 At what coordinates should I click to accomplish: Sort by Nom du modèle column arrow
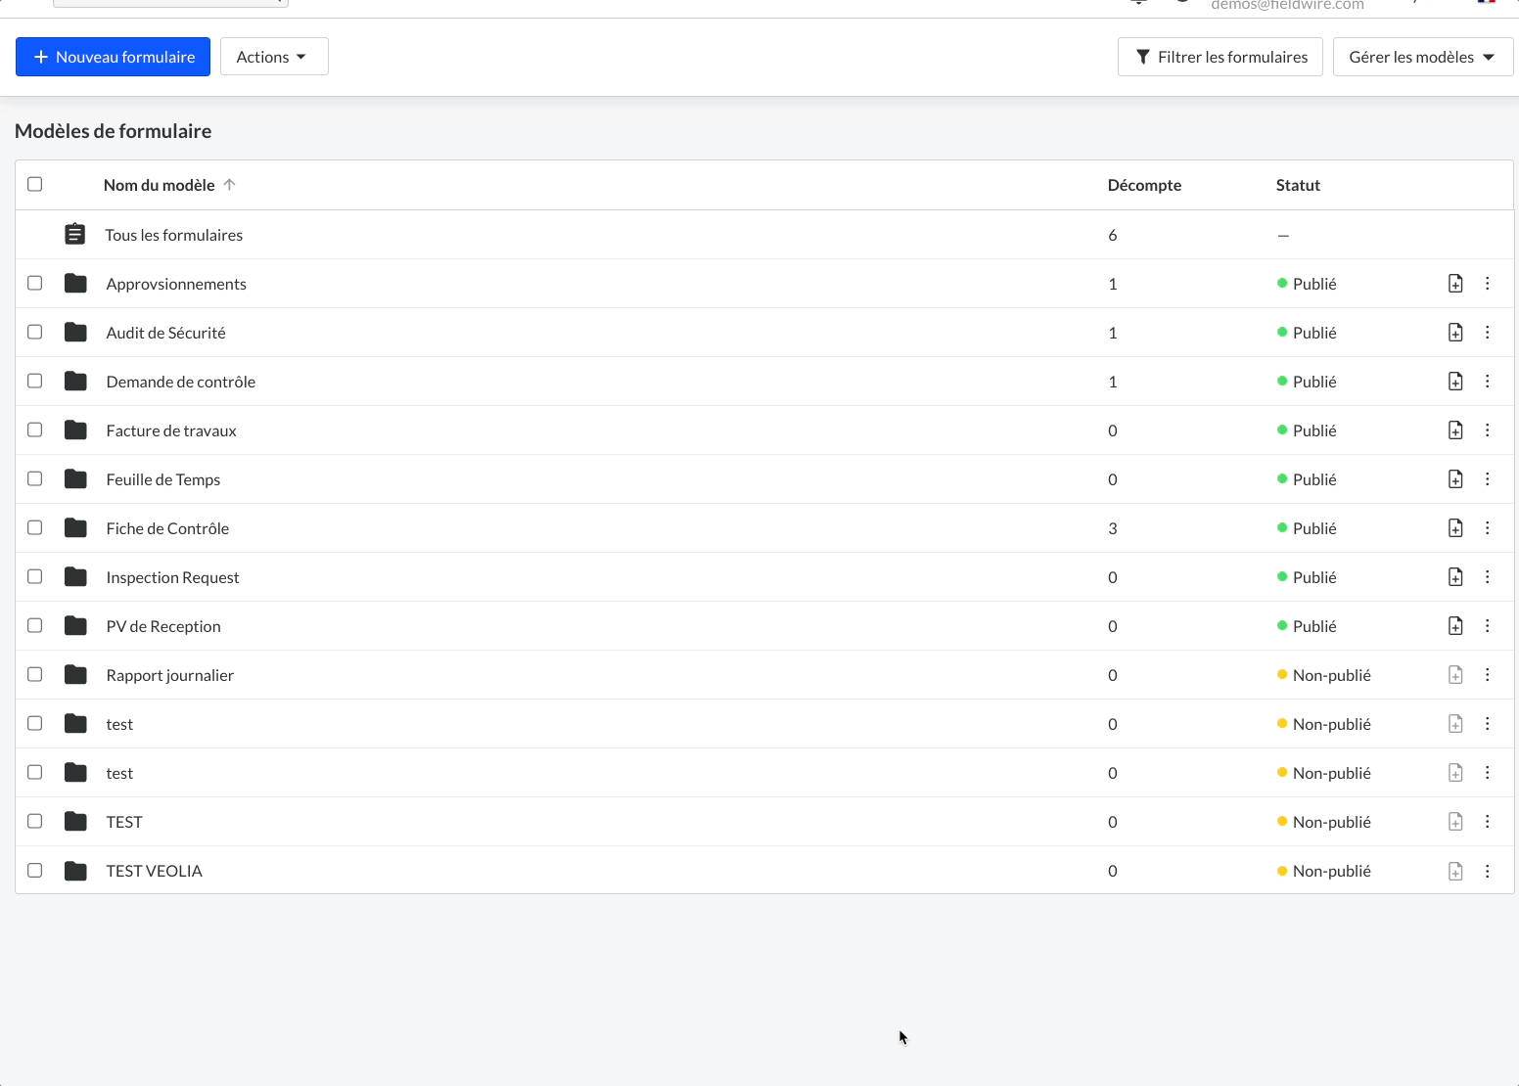click(x=229, y=185)
